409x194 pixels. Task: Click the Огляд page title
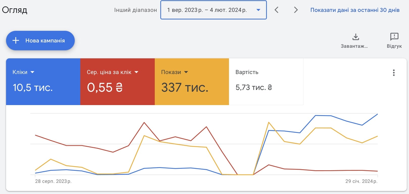point(15,10)
